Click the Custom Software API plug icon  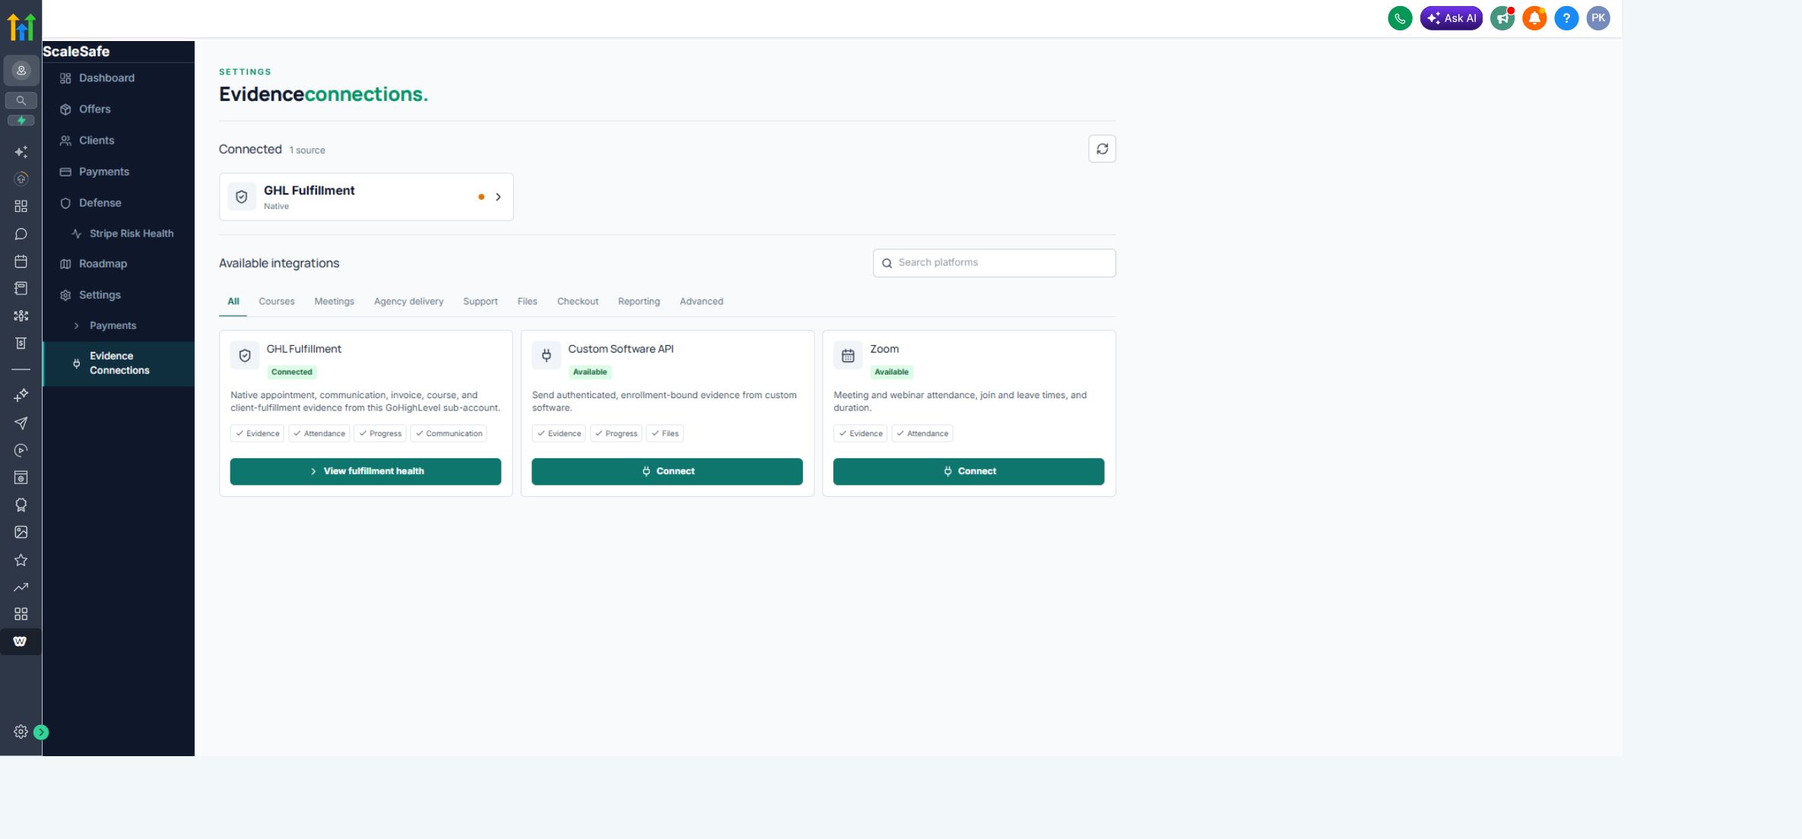[546, 356]
